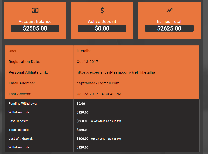Click the registration date Oct-13-2017

(87, 62)
